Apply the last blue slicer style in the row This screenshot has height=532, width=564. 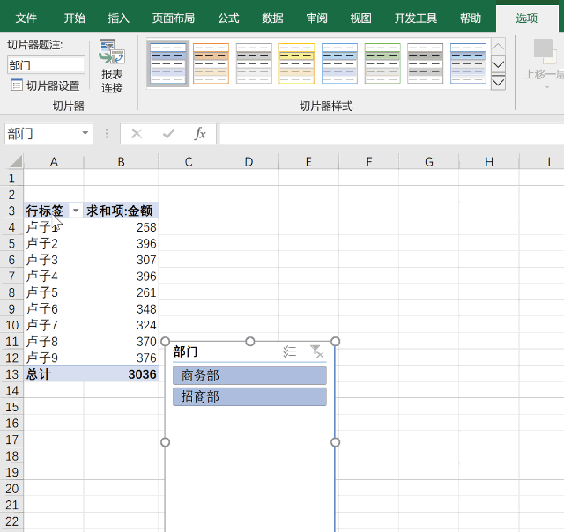468,63
